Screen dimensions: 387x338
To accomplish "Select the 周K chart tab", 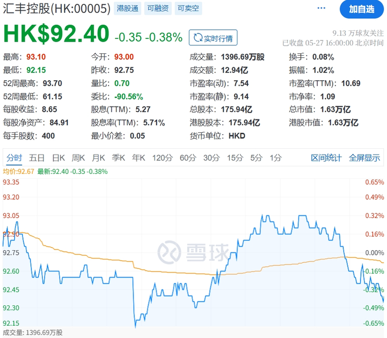I will pos(79,158).
